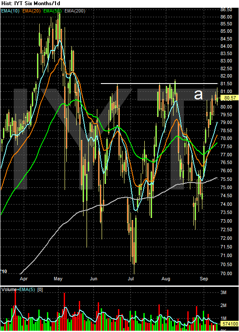This screenshot has height=332, width=239.
Task: Click the white horizontal resistance line at 81.50
Action: coord(159,84)
